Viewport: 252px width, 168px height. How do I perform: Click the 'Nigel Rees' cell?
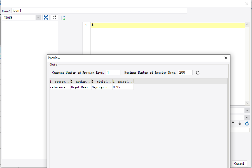[x=81, y=87]
